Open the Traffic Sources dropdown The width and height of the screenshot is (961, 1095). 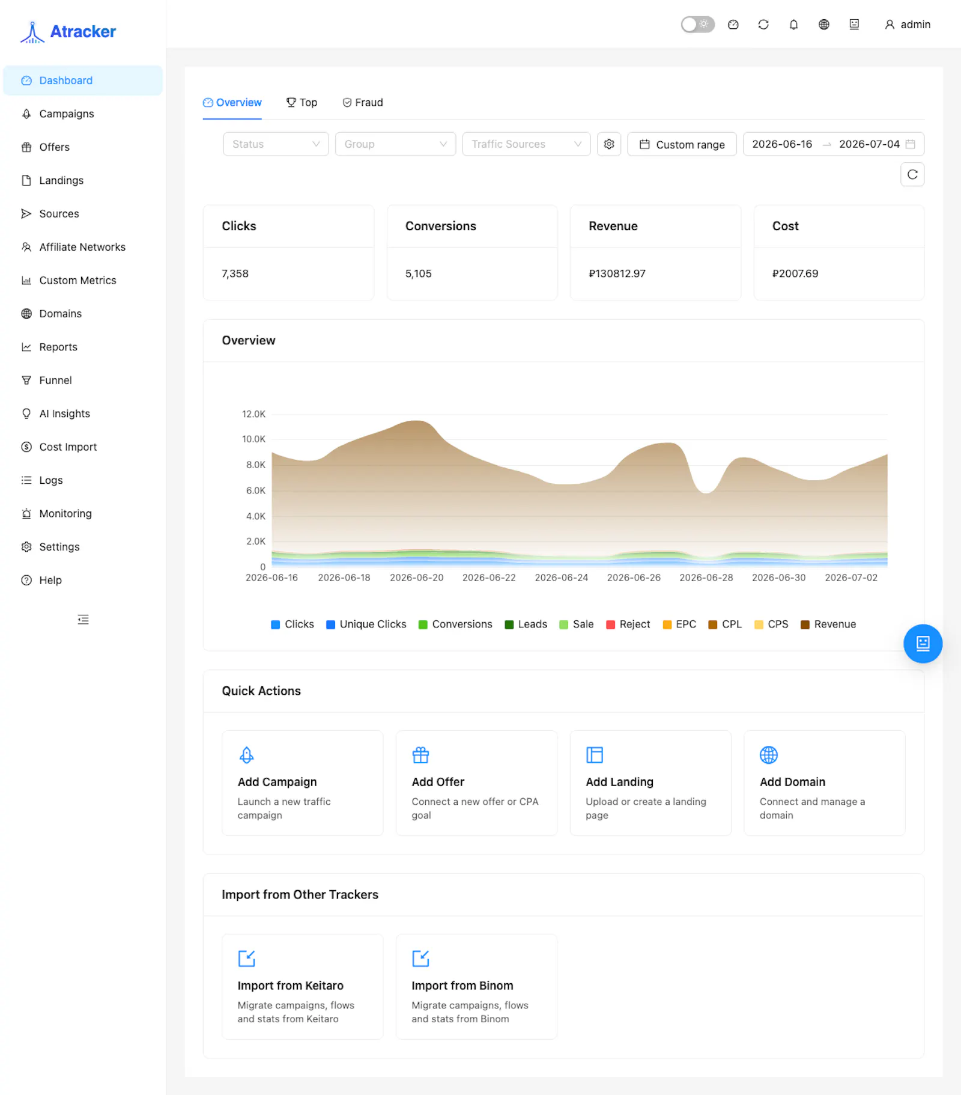tap(527, 144)
